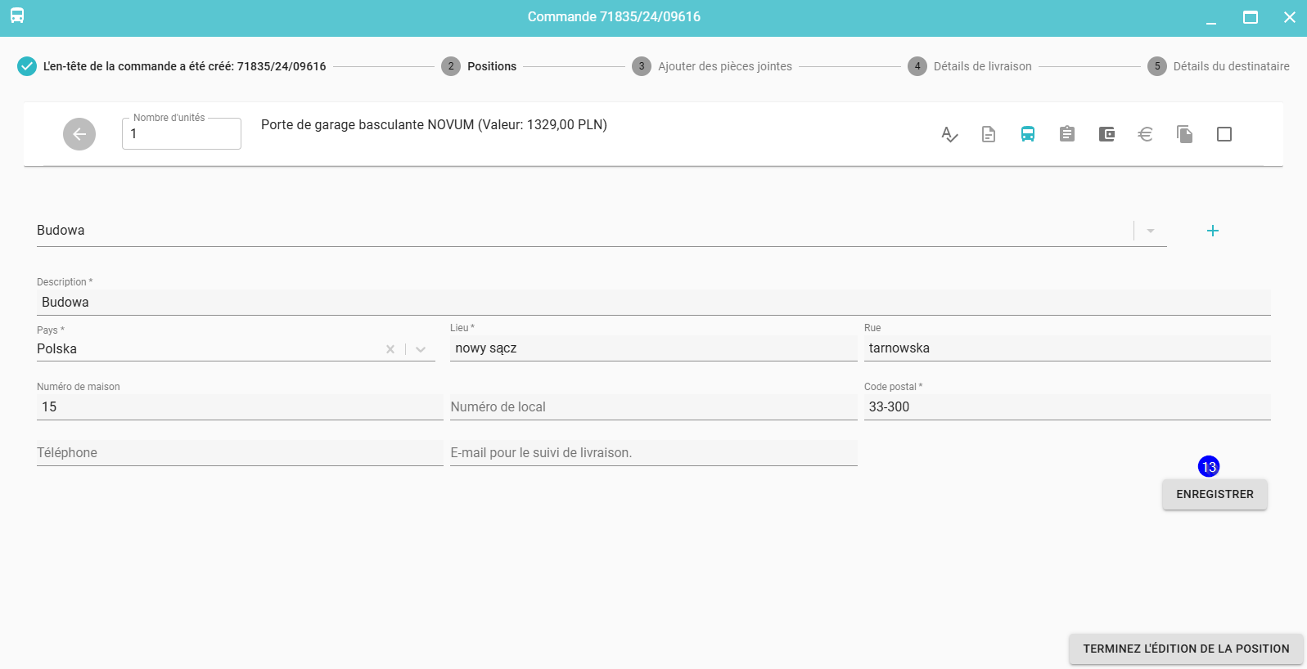Tick the empty checkbox in the position toolbar

[1224, 134]
